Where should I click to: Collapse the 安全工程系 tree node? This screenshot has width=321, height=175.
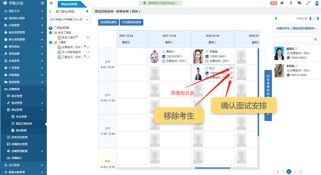pos(51,33)
